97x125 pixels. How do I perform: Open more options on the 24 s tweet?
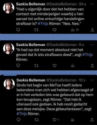(x=92, y=4)
